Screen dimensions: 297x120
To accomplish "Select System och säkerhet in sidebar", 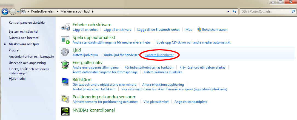I will tap(24, 32).
